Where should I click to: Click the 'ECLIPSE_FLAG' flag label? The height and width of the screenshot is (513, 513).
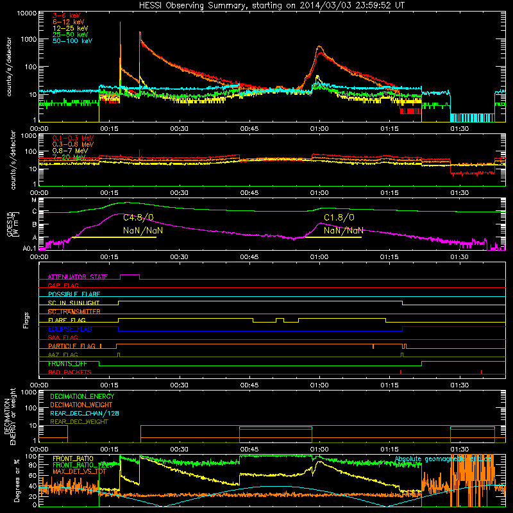[x=70, y=329]
